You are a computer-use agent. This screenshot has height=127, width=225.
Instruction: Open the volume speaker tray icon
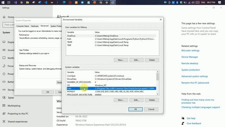[193, 2]
